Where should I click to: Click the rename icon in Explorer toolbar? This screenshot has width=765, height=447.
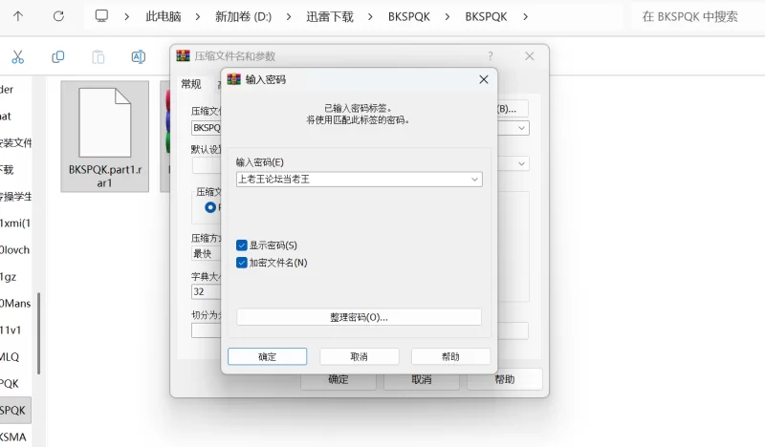click(x=138, y=57)
